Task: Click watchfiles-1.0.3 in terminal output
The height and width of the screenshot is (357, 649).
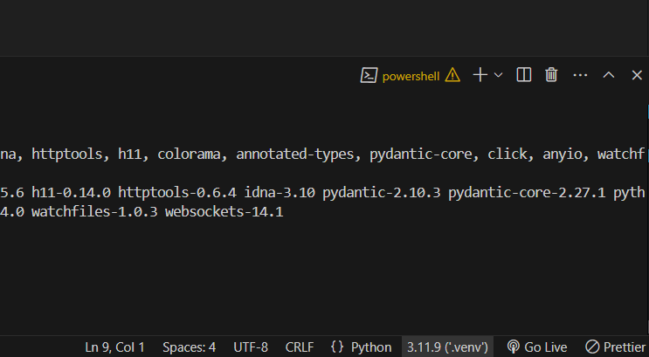Action: click(94, 212)
